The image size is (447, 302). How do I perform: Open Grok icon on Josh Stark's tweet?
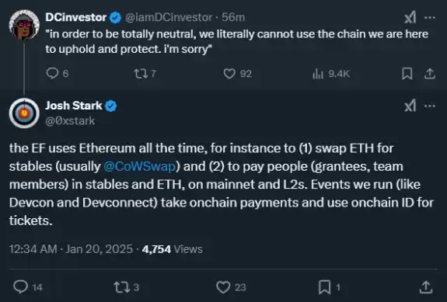(410, 106)
